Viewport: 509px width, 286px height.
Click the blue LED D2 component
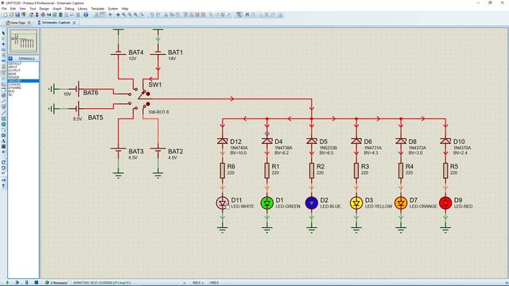312,203
